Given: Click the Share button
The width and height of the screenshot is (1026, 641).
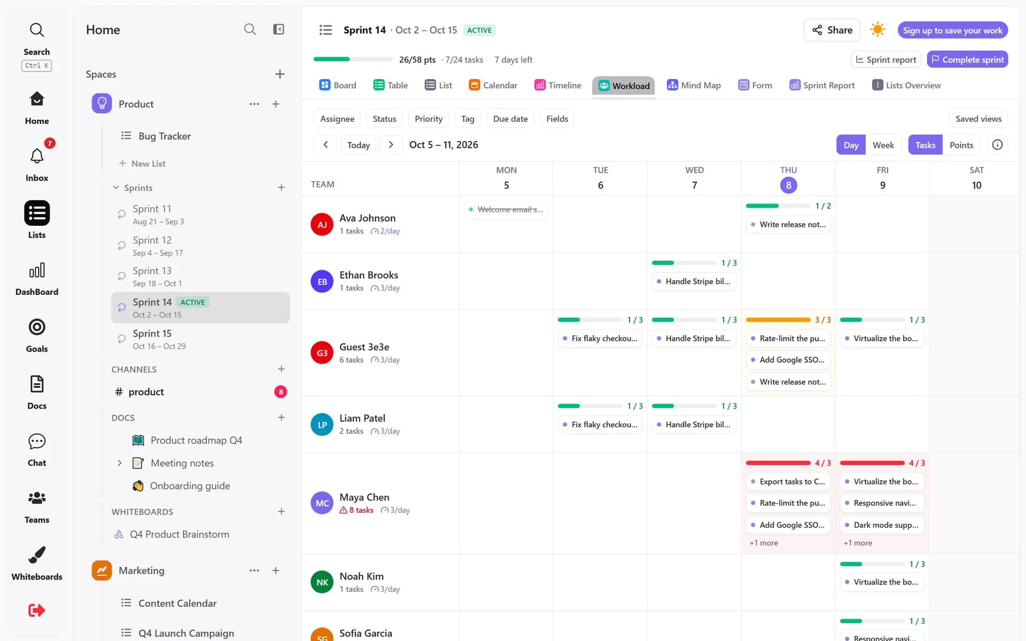Looking at the screenshot, I should pyautogui.click(x=832, y=30).
